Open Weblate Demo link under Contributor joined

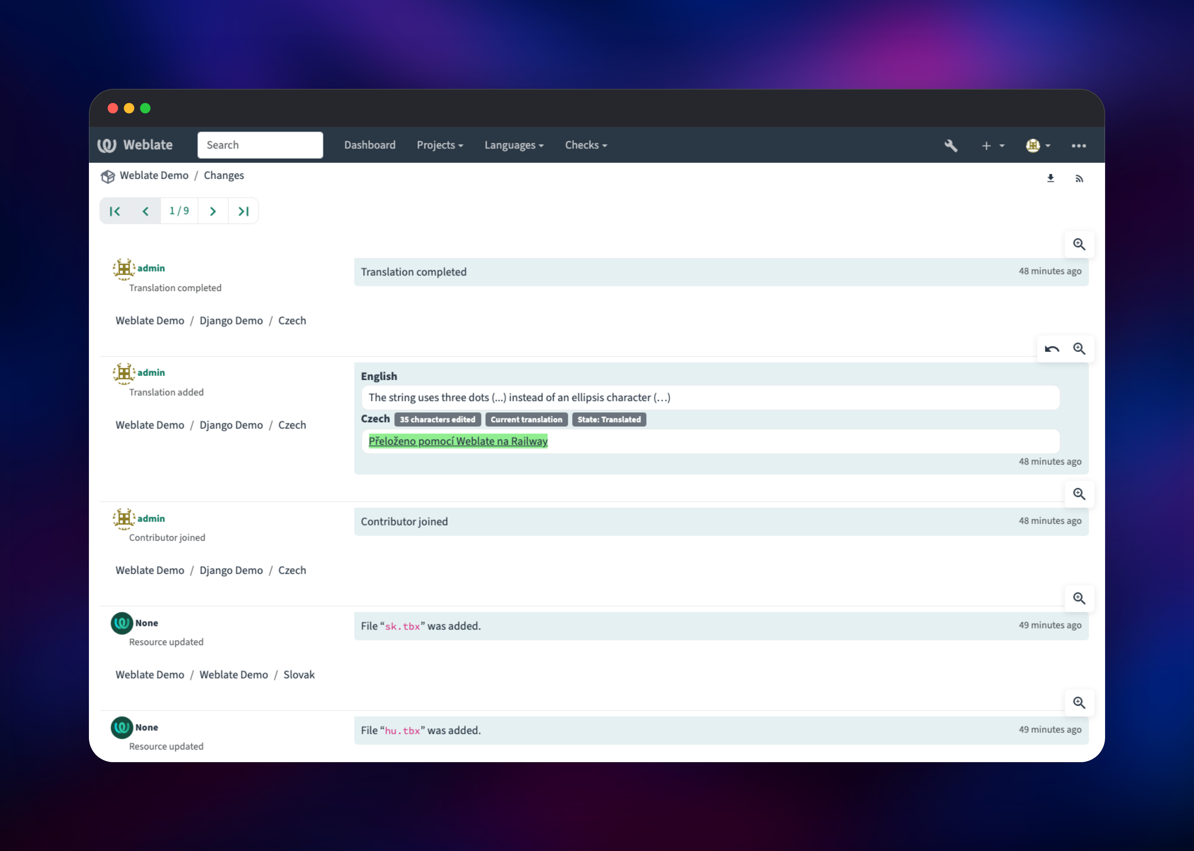click(x=150, y=570)
